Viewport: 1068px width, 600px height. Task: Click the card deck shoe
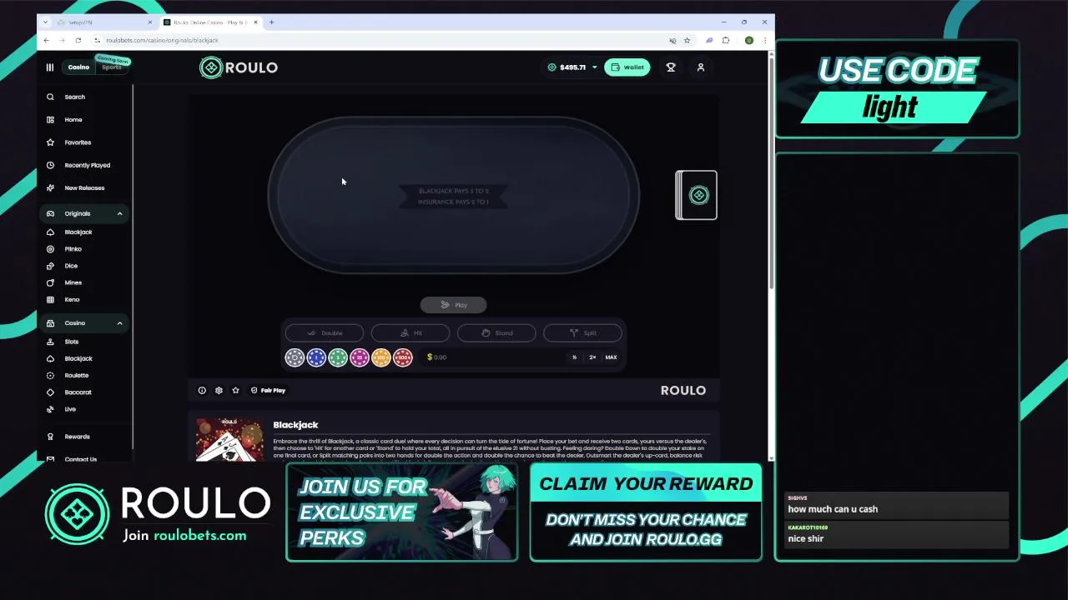tap(696, 195)
